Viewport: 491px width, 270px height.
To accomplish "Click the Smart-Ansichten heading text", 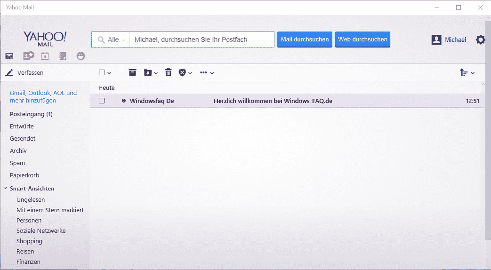I will tap(32, 188).
